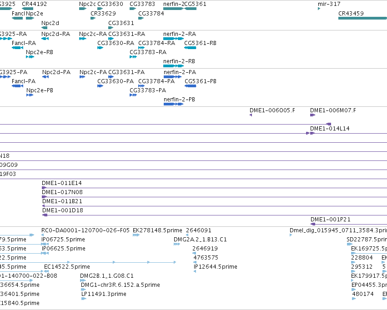Click the Npc2e-RB transcript label
Viewport: 387px width, 310px height.
pyautogui.click(x=40, y=52)
